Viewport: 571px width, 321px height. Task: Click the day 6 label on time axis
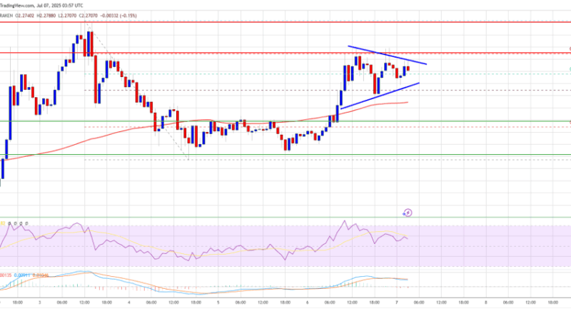pyautogui.click(x=308, y=302)
